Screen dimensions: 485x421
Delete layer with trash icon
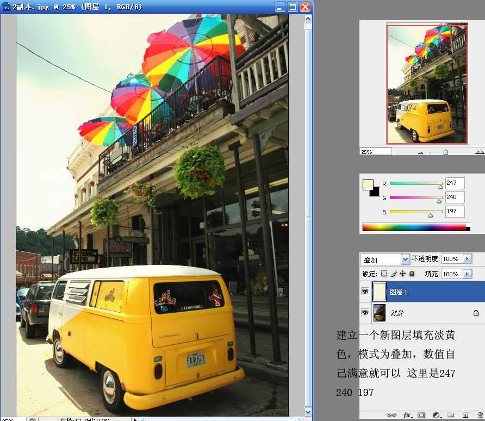[480, 415]
